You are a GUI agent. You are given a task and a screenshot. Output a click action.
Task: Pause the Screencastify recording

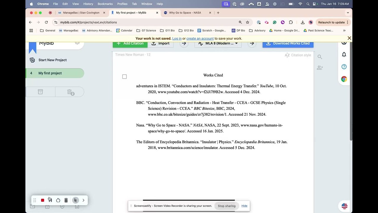[x=50, y=200]
